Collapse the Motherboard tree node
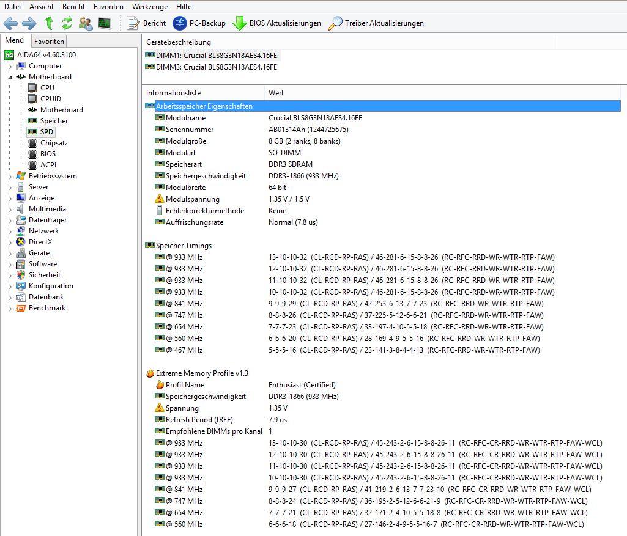627x536 pixels. click(x=10, y=78)
